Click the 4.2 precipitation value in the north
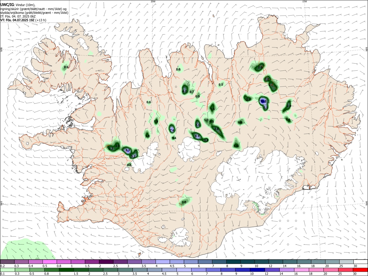Screen dimensions: 368x276 pos(185,91)
